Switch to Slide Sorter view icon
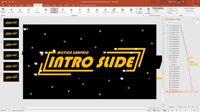Image resolution: width=200 pixels, height=112 pixels. [x=169, y=111]
